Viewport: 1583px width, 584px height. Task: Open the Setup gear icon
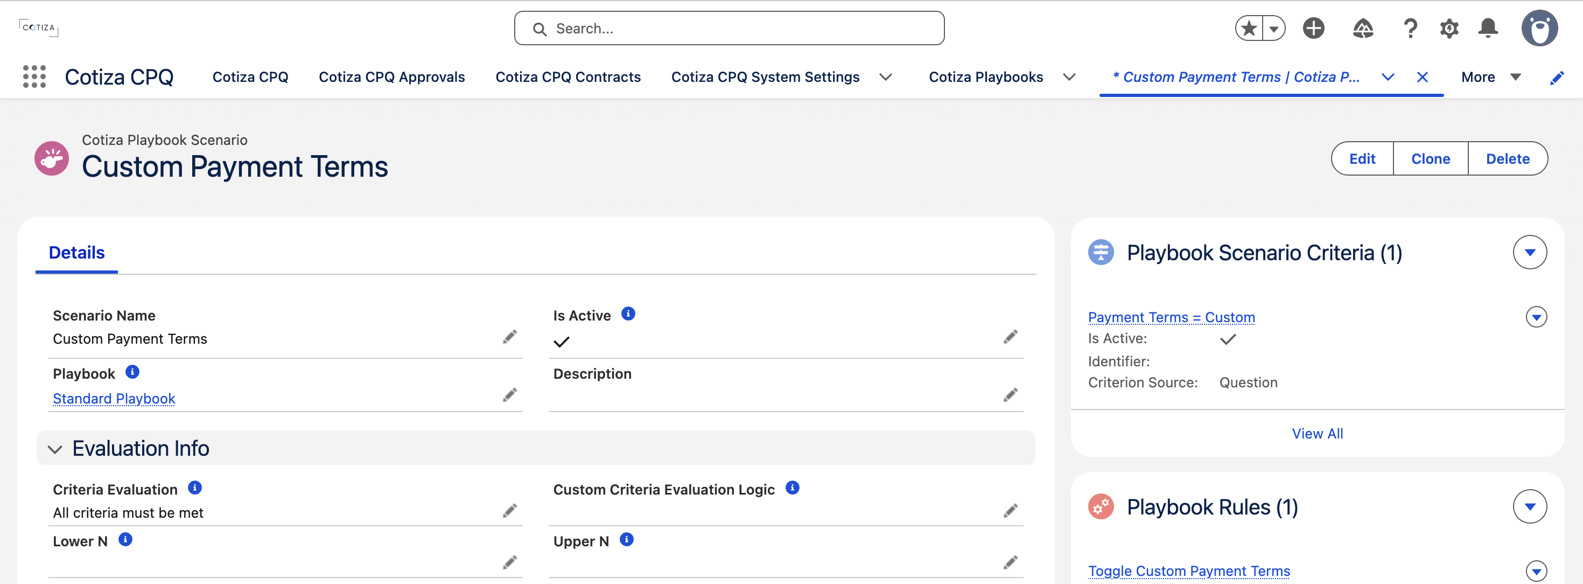pyautogui.click(x=1449, y=28)
